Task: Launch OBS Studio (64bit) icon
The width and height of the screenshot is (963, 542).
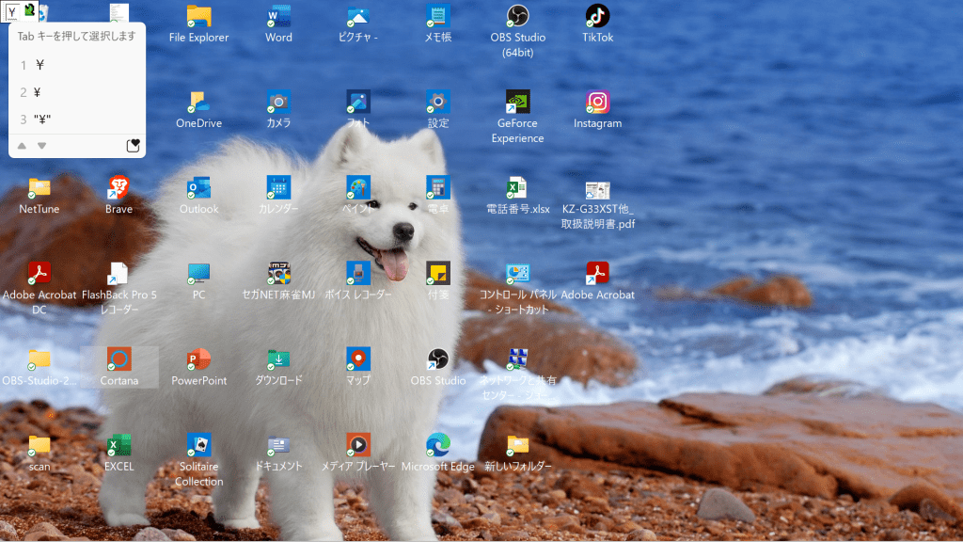Action: point(517,17)
